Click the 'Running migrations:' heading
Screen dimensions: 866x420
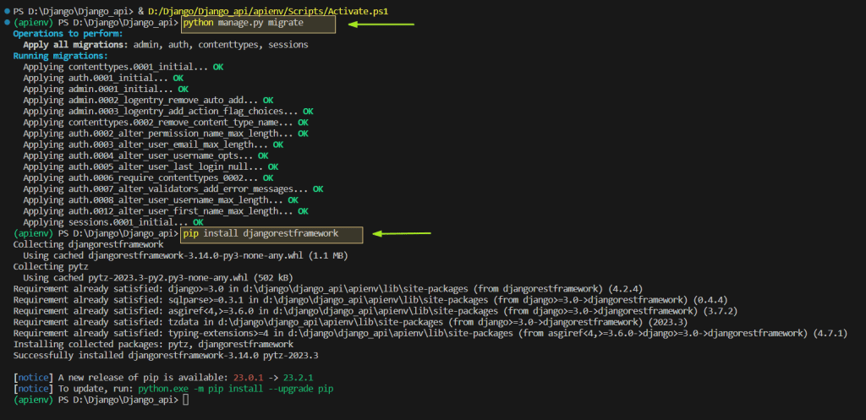tap(61, 56)
